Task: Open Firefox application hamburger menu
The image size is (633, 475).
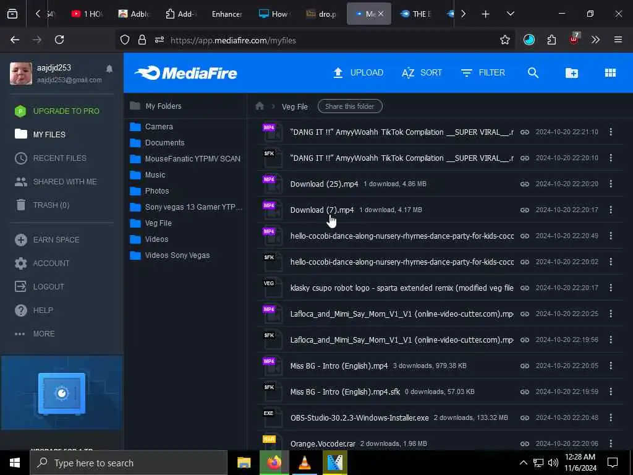Action: click(x=618, y=40)
